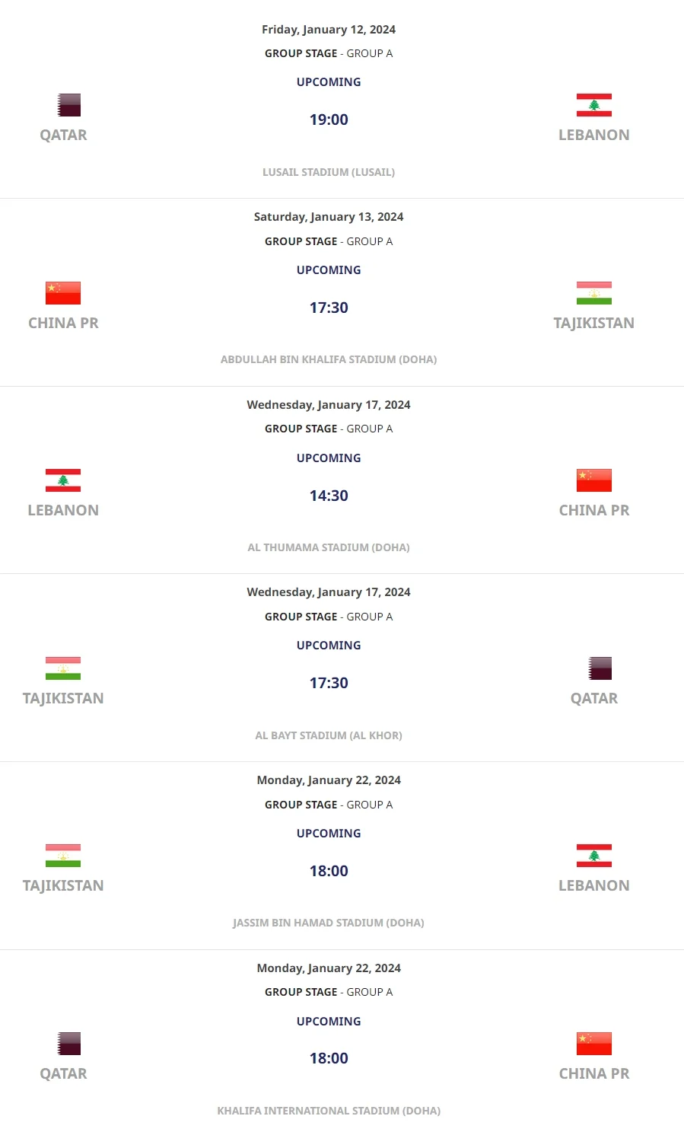The image size is (684, 1132).
Task: Open the Khalifa International Stadium (Doha) venue
Action: [329, 1111]
